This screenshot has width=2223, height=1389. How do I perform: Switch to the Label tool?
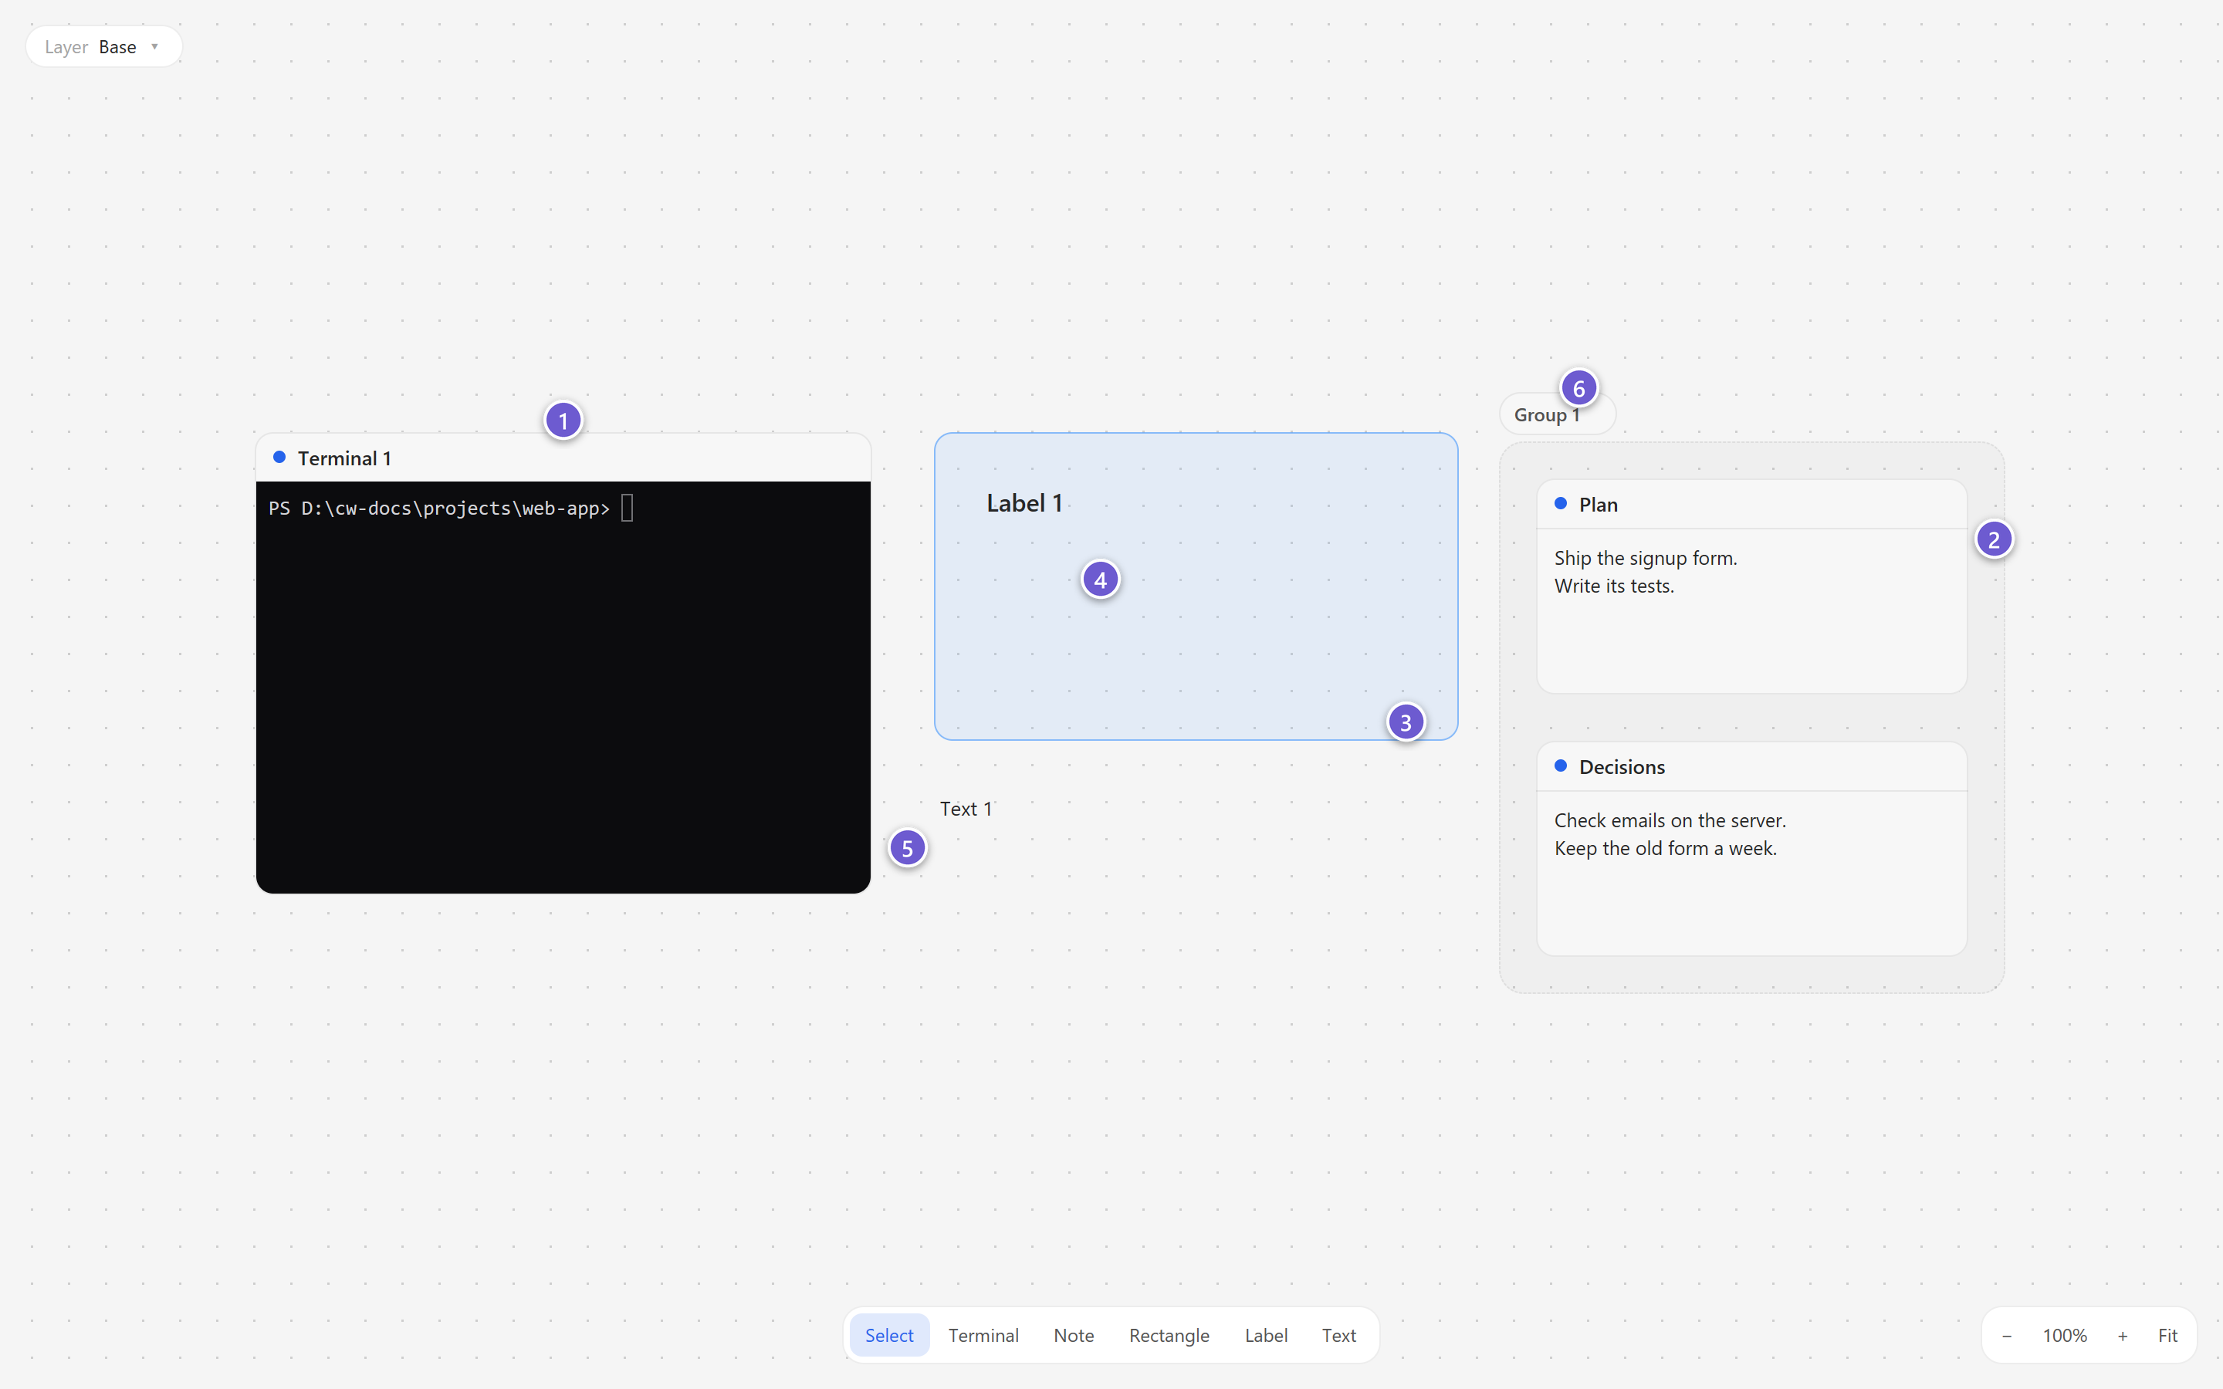(x=1266, y=1336)
